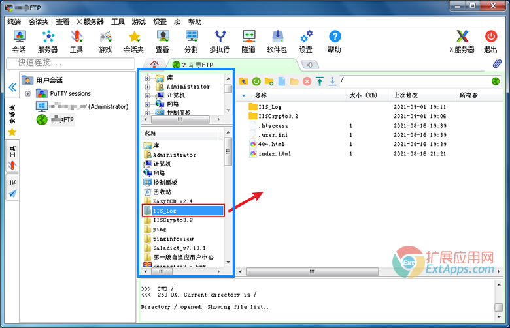This screenshot has height=328, width=510.
Task: Select the 用户会话 root node
Action: (42, 80)
